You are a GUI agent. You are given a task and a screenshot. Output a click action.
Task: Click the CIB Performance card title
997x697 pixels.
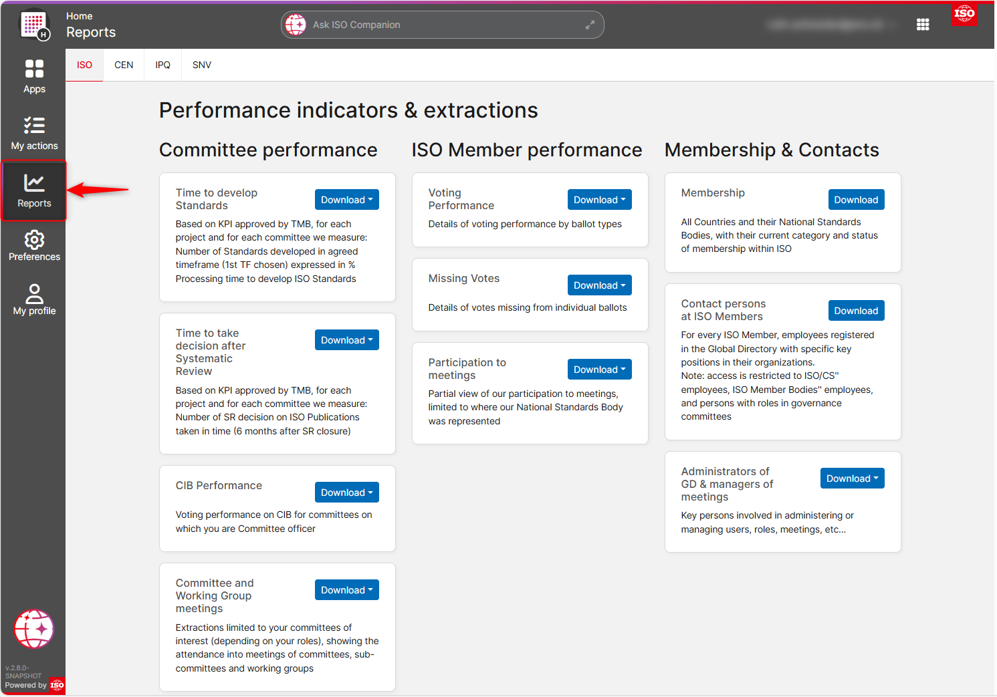point(219,486)
